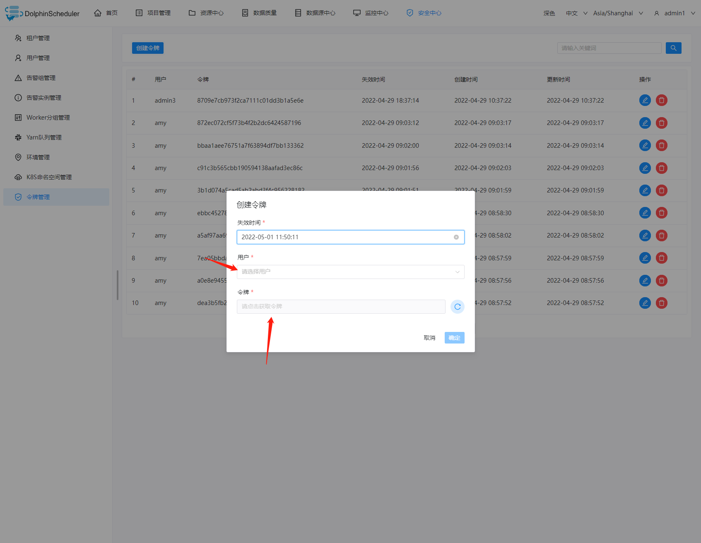Delete the admin3 token row
The height and width of the screenshot is (543, 701).
point(662,100)
